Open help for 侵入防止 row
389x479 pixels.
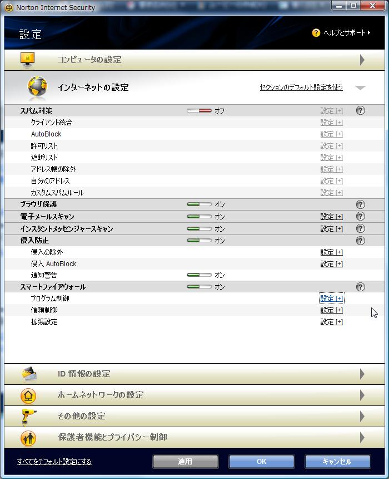(360, 241)
